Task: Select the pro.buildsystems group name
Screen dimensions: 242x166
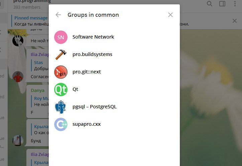Action: [92, 54]
